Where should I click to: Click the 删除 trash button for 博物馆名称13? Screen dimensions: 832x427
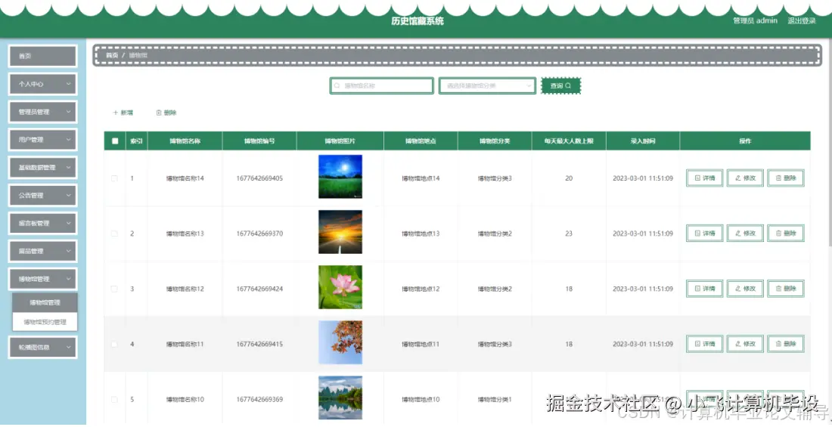tap(786, 234)
